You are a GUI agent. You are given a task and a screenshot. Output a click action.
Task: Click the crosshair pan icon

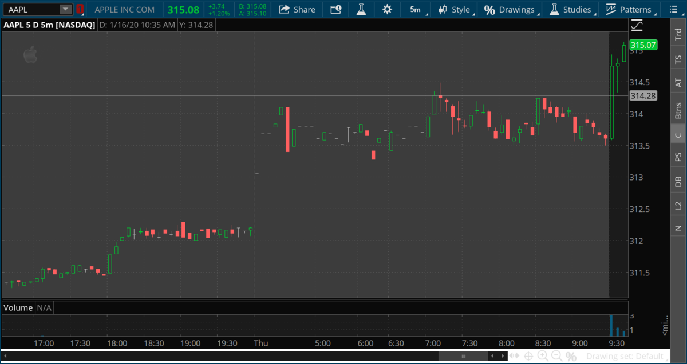tap(528, 356)
